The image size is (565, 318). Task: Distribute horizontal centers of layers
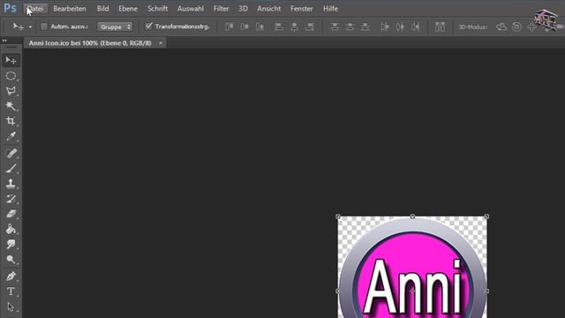coord(400,26)
